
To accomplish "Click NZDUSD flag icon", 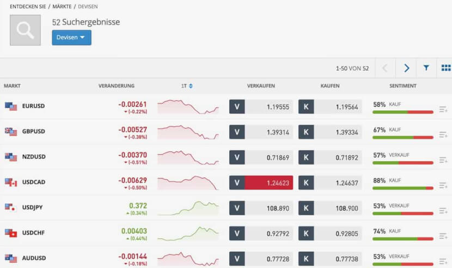I will click(x=11, y=157).
